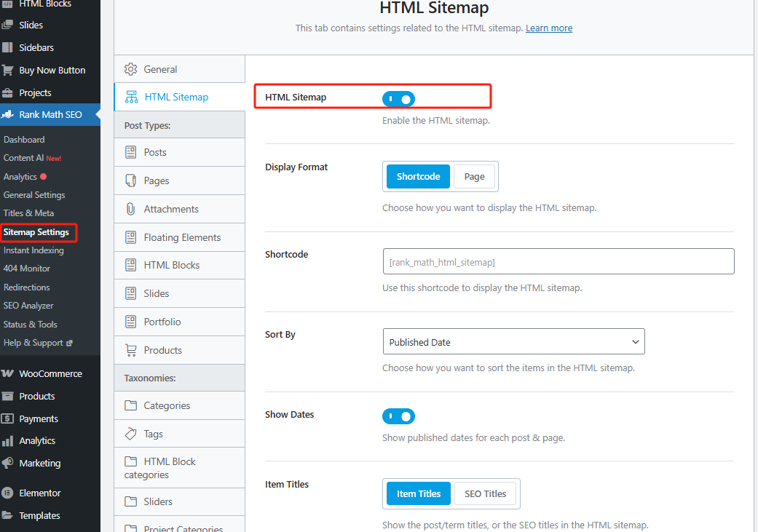The height and width of the screenshot is (532, 758).
Task: Turn off the Show Dates toggle
Action: point(398,416)
